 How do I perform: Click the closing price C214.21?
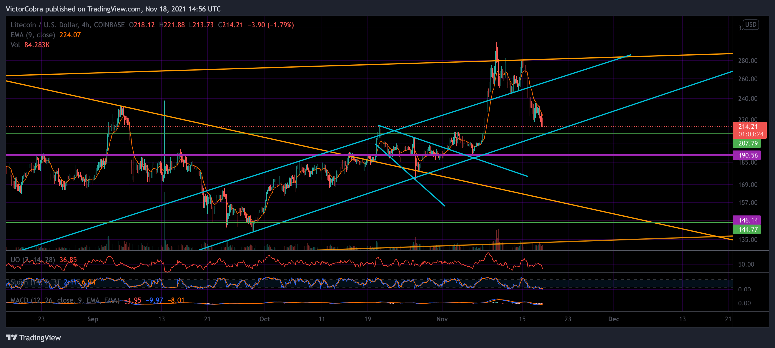tap(230, 25)
